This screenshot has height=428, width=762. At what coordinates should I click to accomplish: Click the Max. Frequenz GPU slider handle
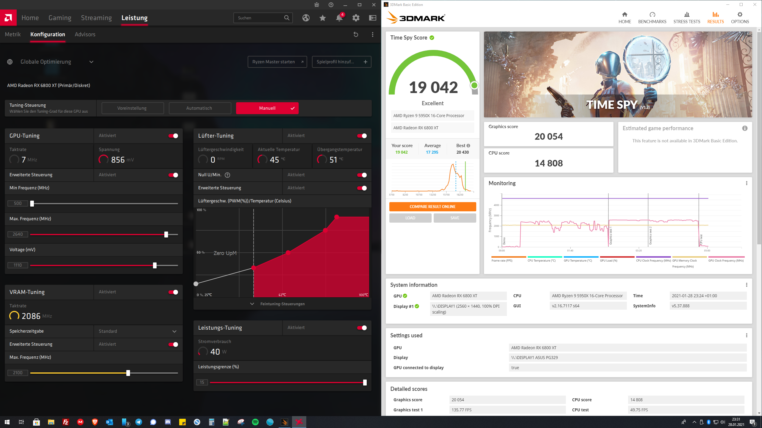(166, 235)
